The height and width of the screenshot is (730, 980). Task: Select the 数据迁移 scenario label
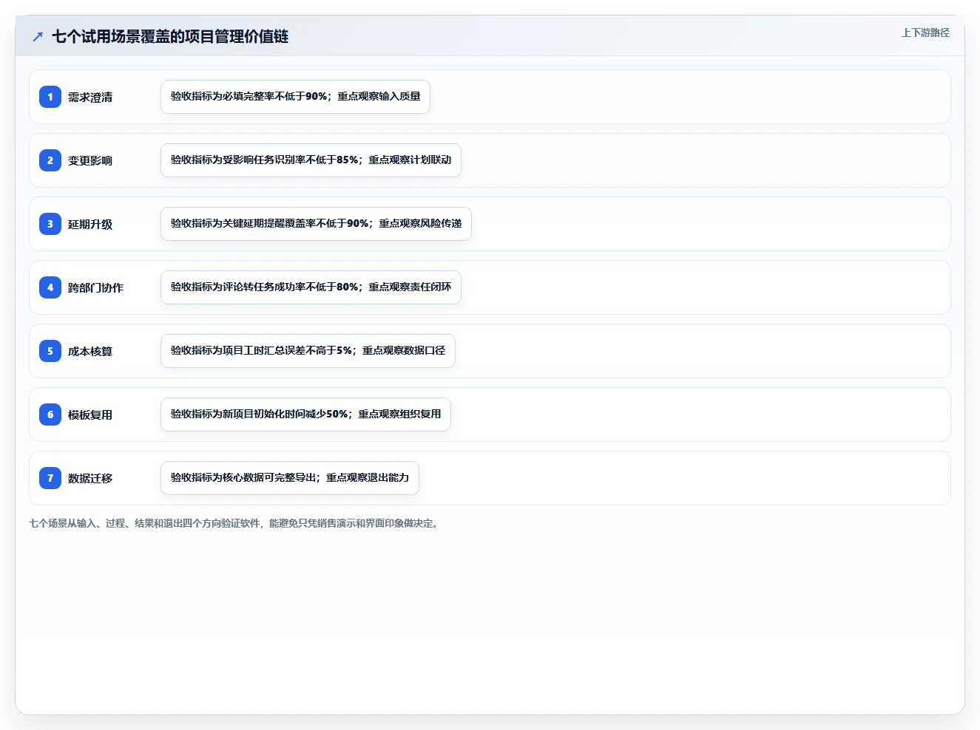[x=90, y=478]
